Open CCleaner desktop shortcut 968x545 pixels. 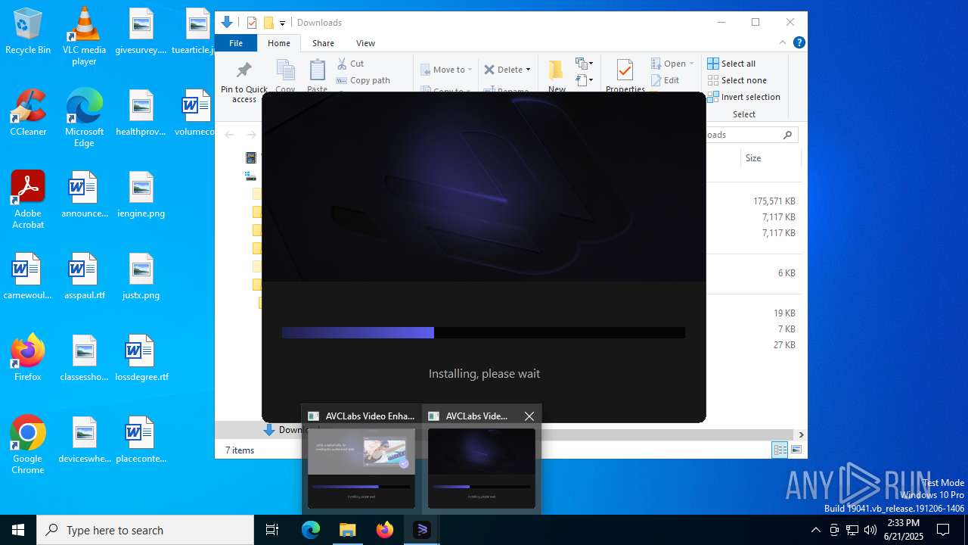tap(28, 114)
